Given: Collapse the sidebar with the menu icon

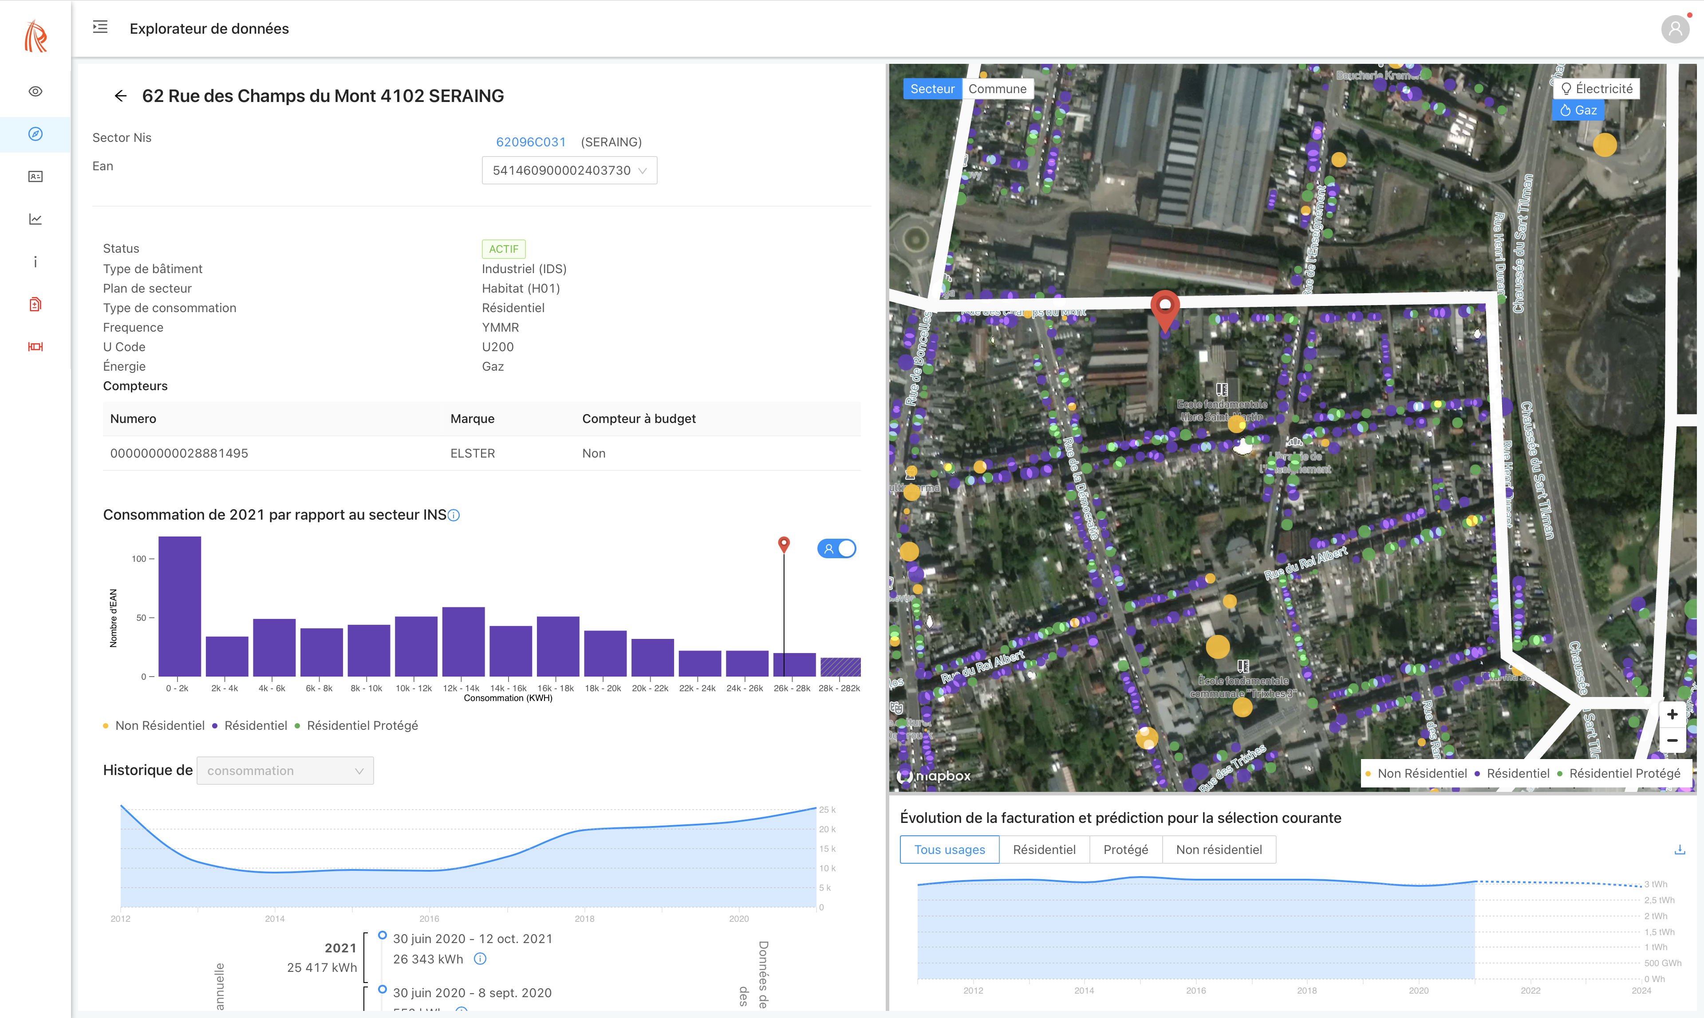Looking at the screenshot, I should (x=100, y=27).
